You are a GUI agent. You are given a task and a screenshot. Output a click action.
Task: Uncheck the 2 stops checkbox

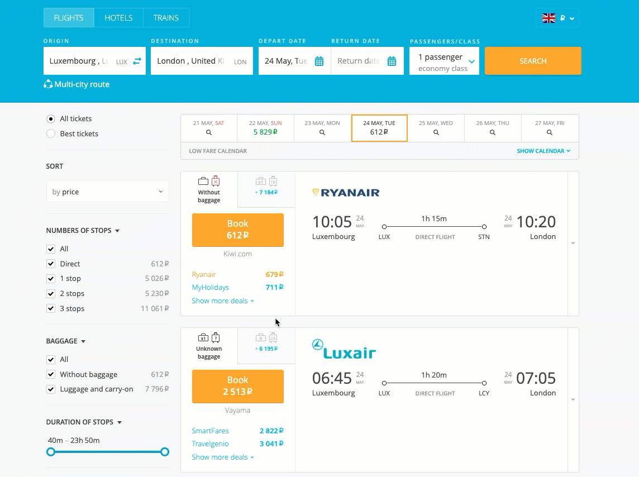50,294
